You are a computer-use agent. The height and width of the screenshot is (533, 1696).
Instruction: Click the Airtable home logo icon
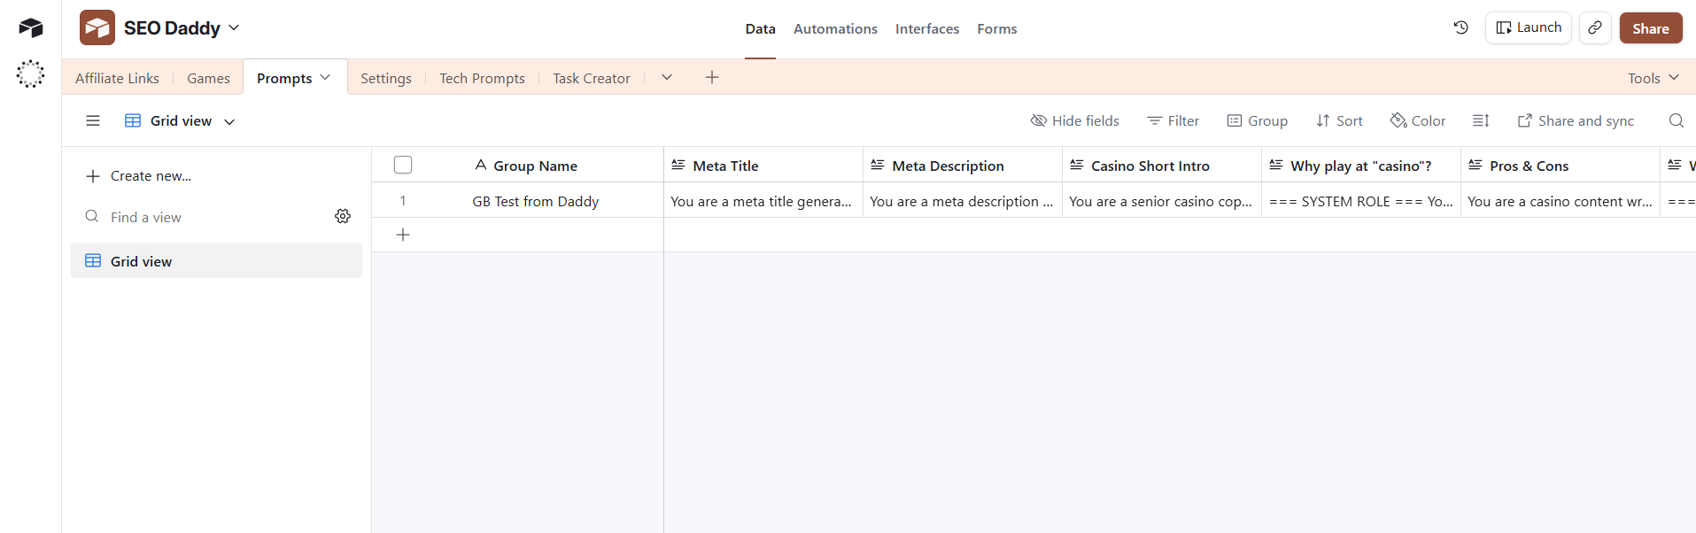click(31, 28)
